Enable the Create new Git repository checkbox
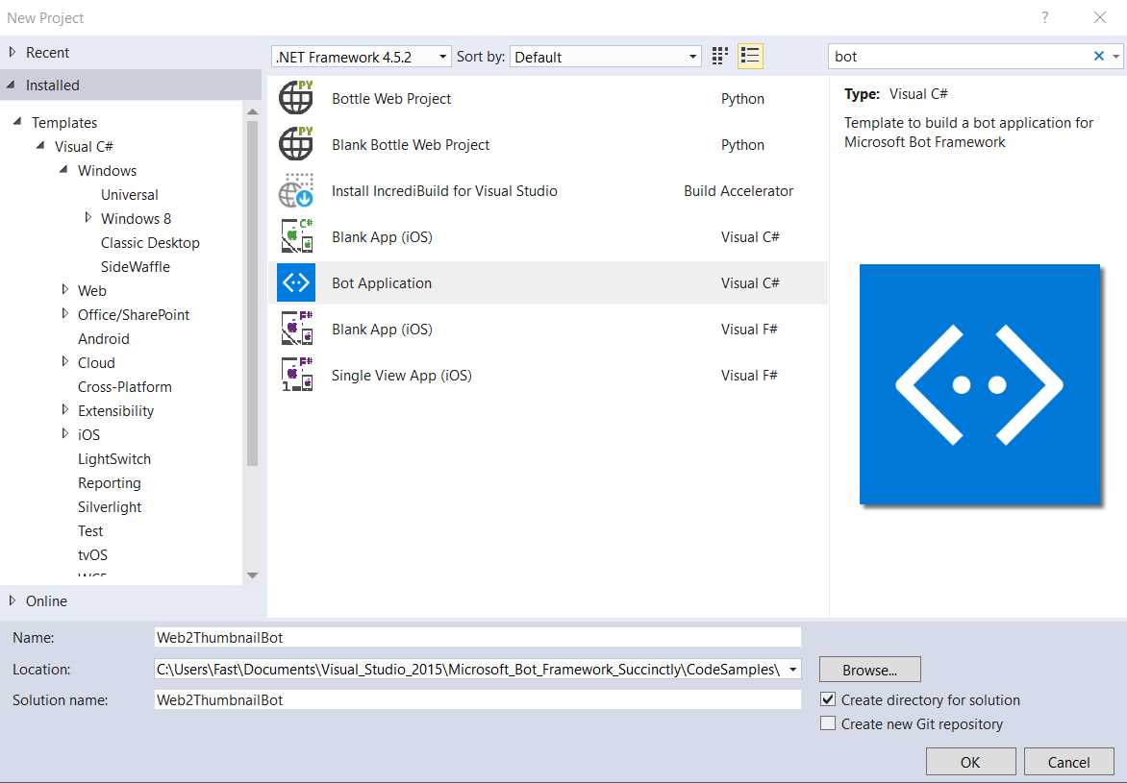Screen dimensions: 1127x783 click(x=828, y=723)
